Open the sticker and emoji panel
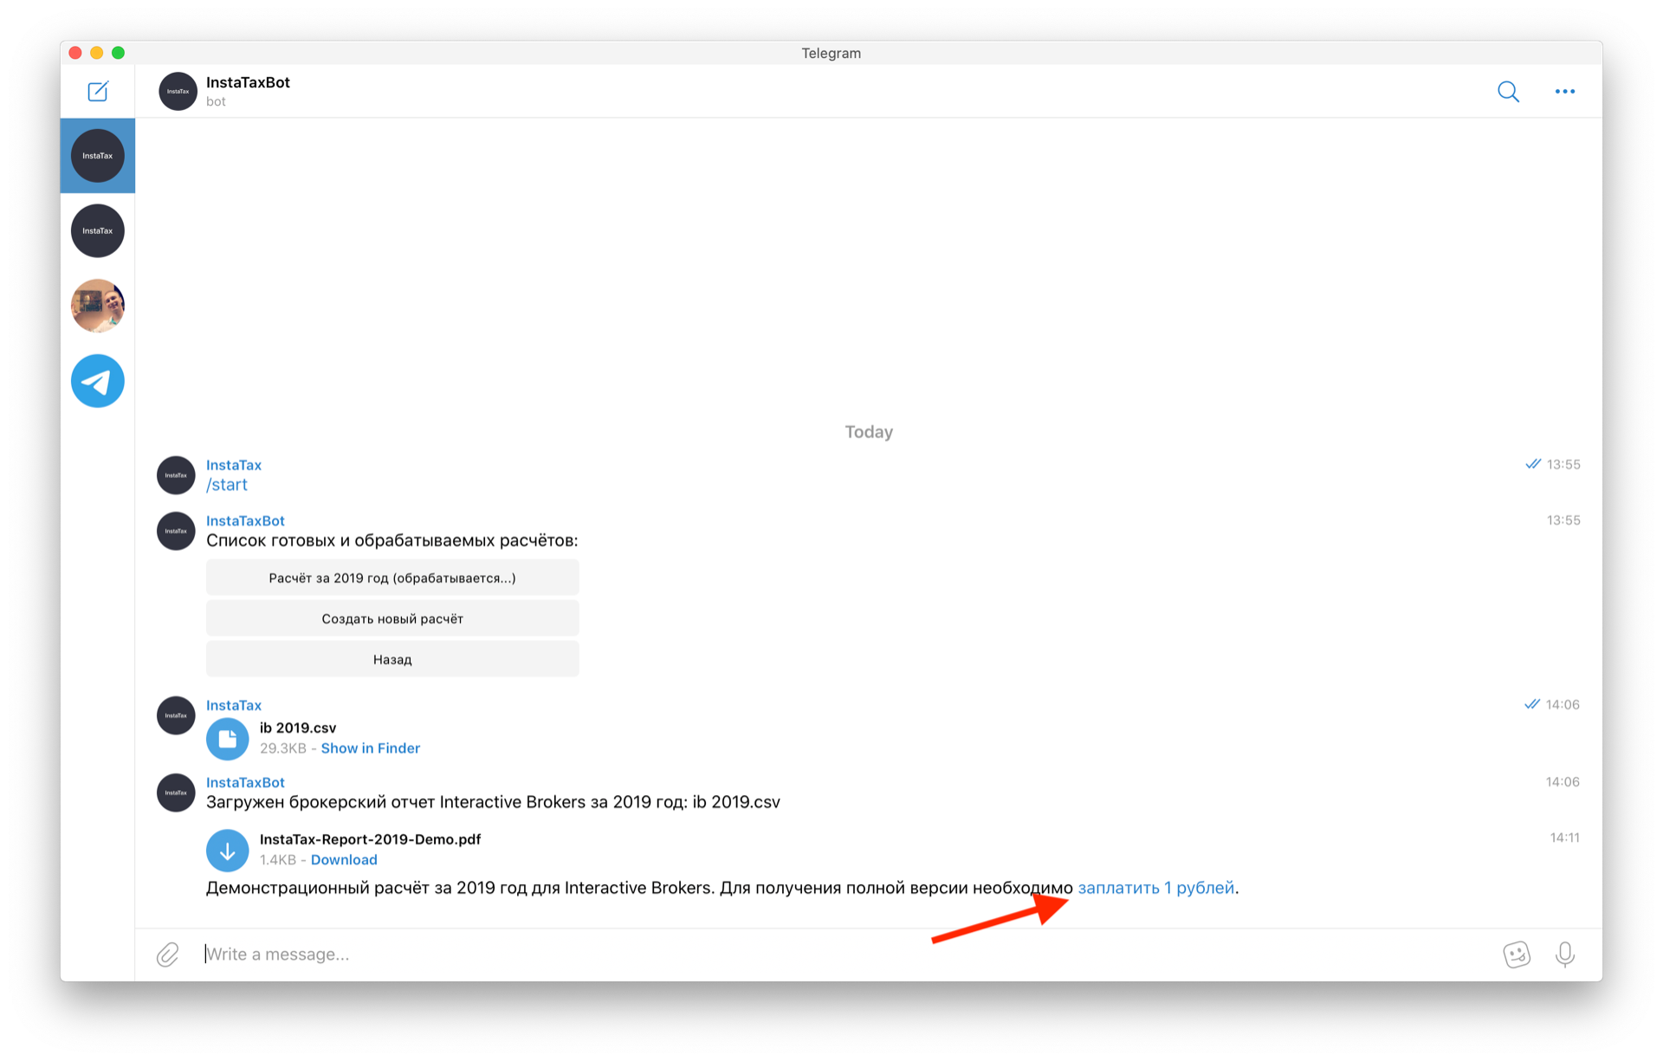 (x=1516, y=954)
